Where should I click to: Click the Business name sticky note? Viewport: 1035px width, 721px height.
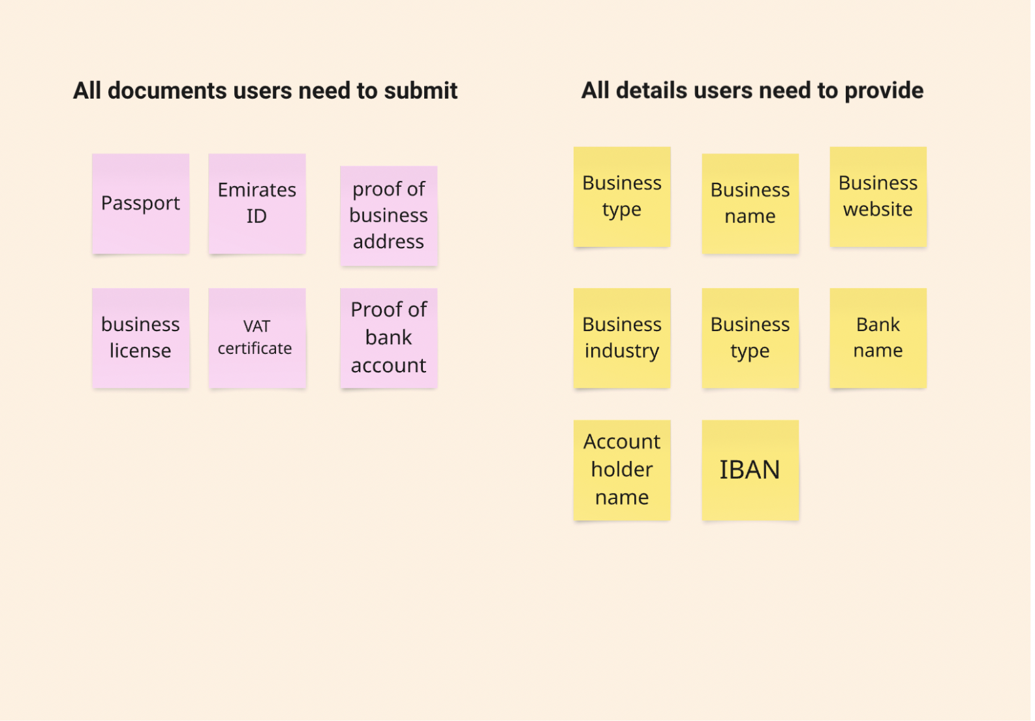click(750, 203)
